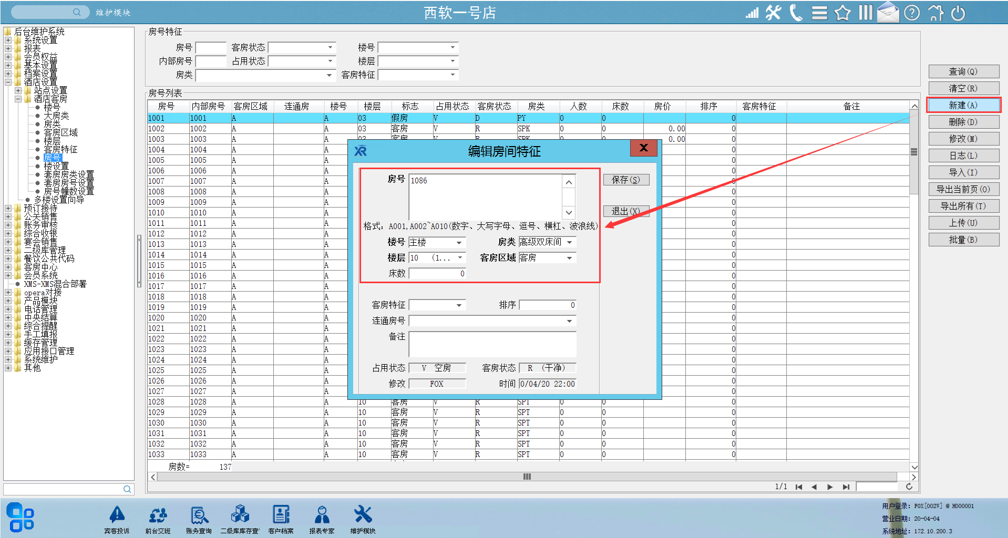Image resolution: width=1008 pixels, height=538 pixels.
Task: Open 楼号 dropdown in dialog
Action: [x=459, y=242]
